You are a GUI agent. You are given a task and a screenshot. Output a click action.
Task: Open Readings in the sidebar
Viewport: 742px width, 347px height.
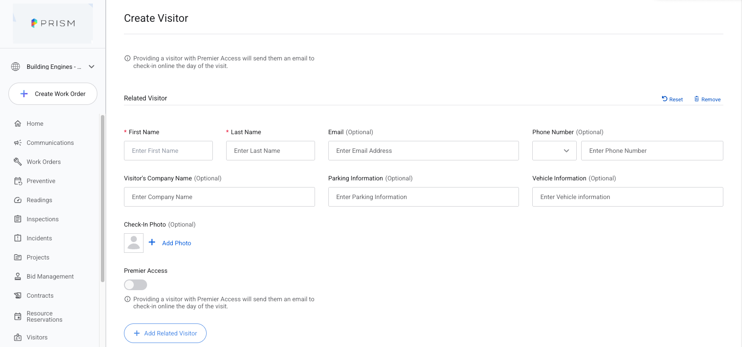40,200
